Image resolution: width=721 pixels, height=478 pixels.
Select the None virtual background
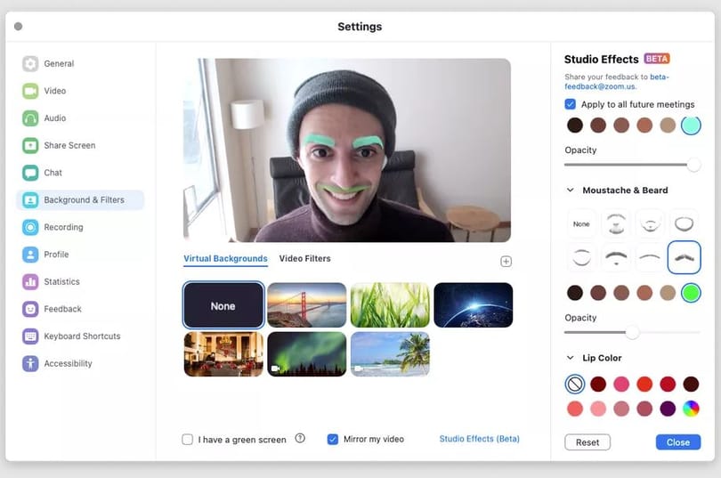click(223, 305)
